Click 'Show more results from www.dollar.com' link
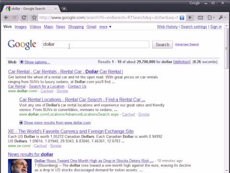The image size is (230, 173). tap(57, 123)
